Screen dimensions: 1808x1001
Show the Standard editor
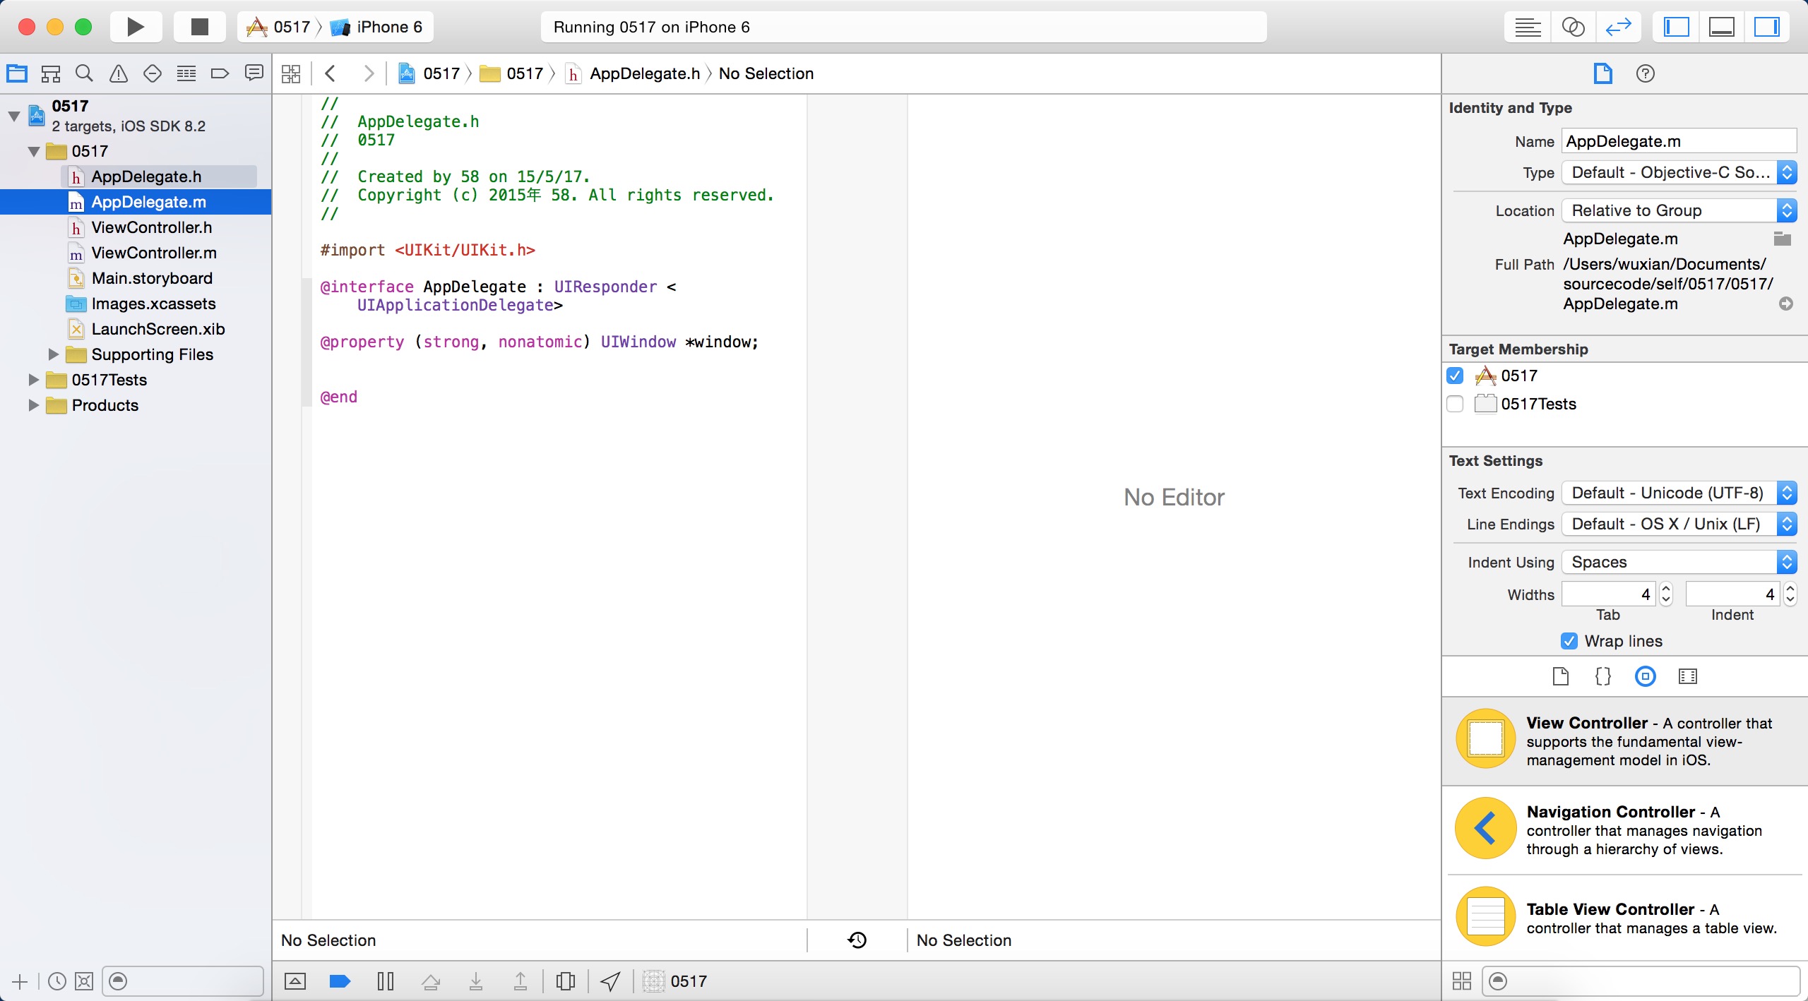[x=1528, y=27]
